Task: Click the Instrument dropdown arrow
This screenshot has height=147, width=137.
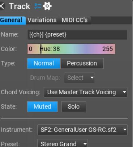Action: click(x=125, y=130)
